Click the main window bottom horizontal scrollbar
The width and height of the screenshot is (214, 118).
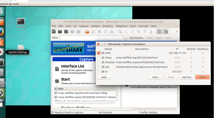93,109
